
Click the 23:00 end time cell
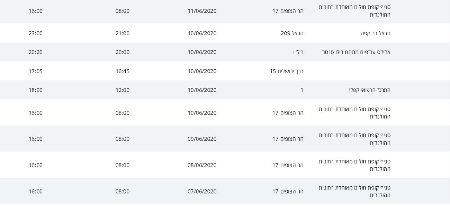click(36, 33)
